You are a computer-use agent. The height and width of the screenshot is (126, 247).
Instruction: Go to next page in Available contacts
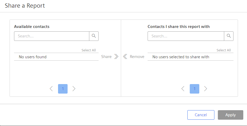(74, 89)
